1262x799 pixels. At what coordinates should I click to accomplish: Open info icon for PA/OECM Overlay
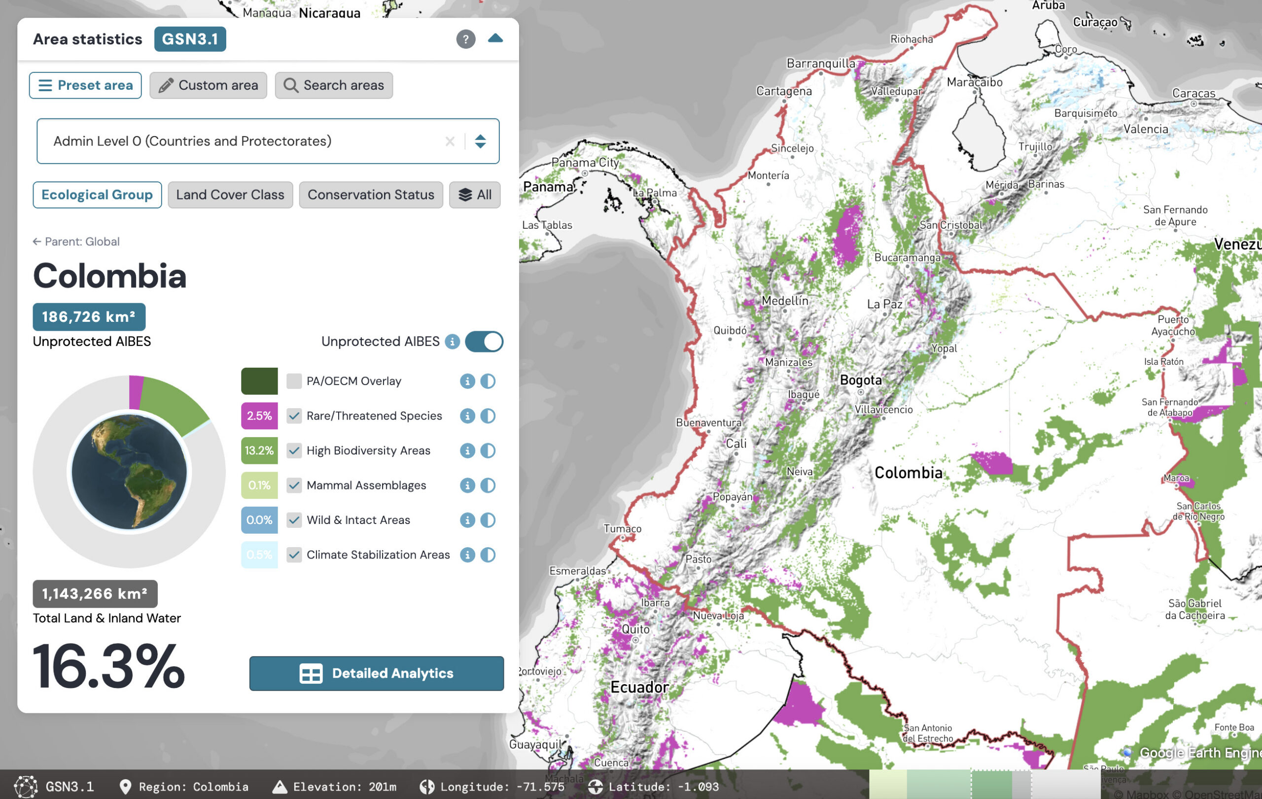(x=467, y=381)
